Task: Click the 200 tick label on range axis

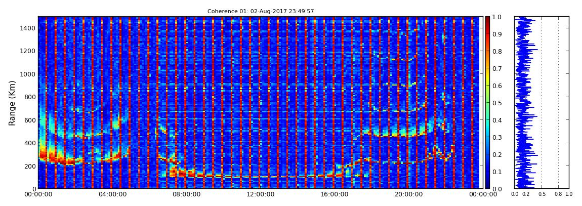Action: pos(30,166)
